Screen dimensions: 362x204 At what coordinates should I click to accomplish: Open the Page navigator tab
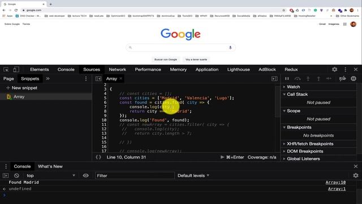[x=8, y=79]
